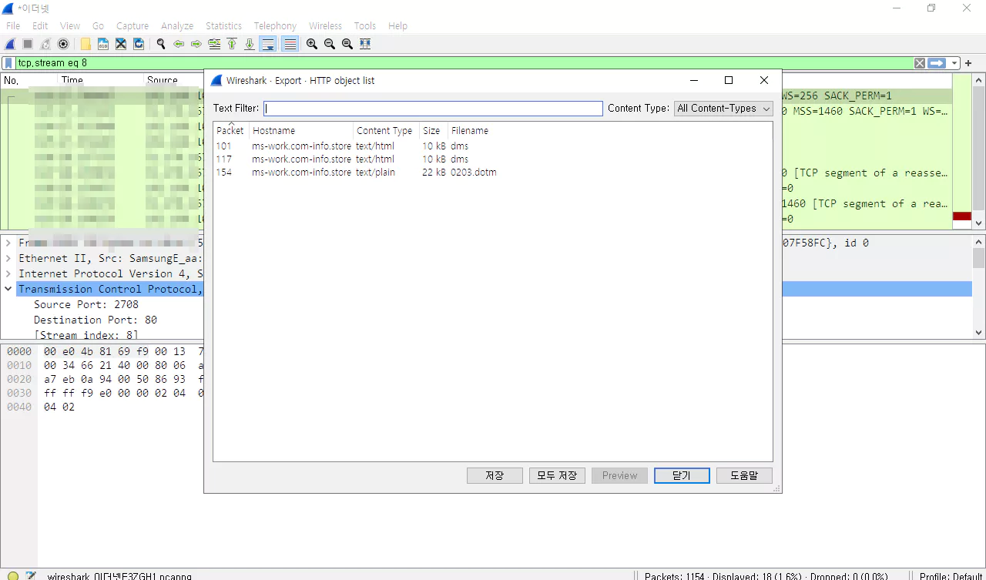The image size is (986, 580).
Task: Open the Wireless menu
Action: (325, 25)
